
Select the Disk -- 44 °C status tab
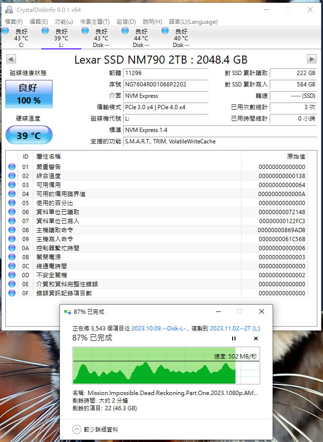click(x=141, y=38)
